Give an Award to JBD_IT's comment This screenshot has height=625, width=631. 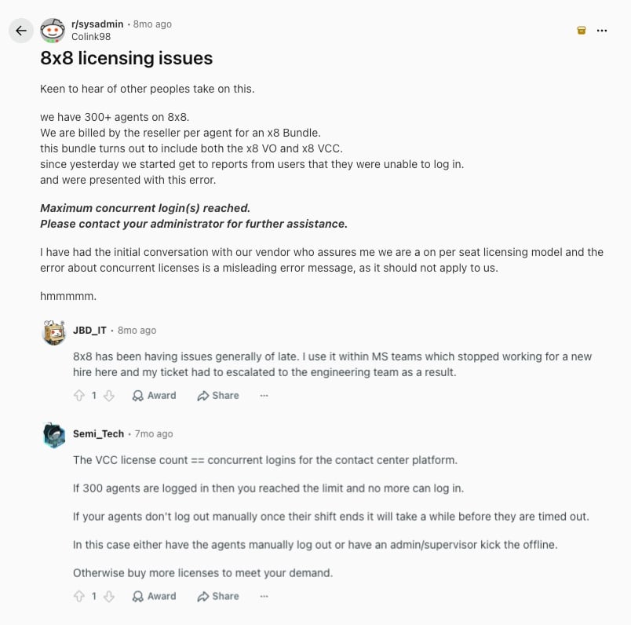click(x=154, y=396)
